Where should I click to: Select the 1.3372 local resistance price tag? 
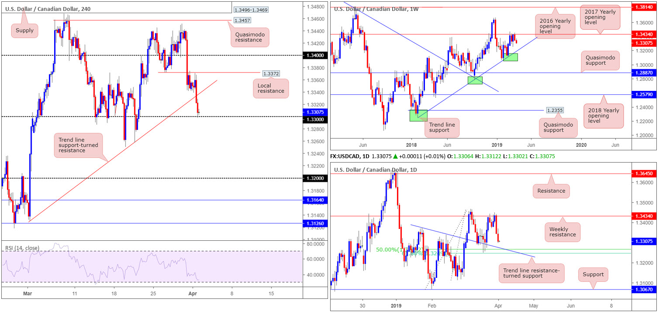(x=271, y=73)
